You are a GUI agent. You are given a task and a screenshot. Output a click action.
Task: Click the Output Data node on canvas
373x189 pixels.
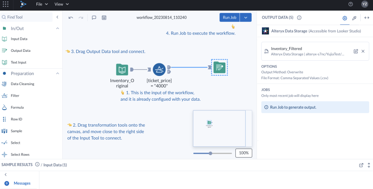(219, 67)
